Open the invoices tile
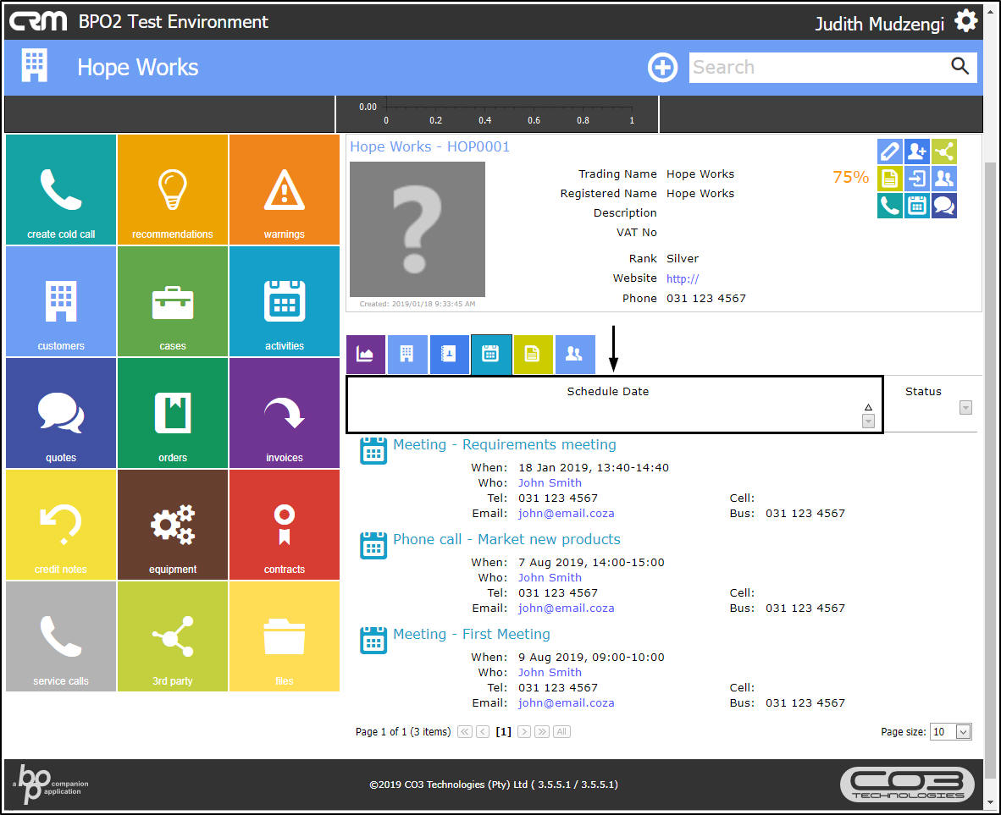The image size is (1001, 815). click(284, 413)
